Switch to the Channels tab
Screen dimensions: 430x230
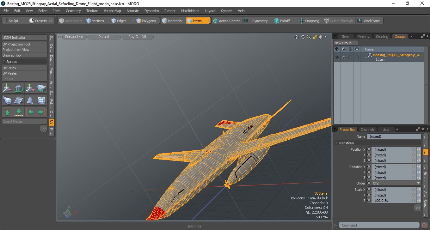pos(367,130)
